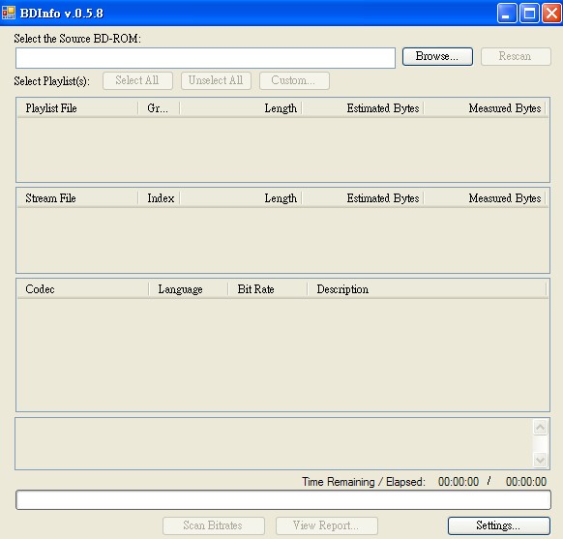Maximize the BDInfo window
The width and height of the screenshot is (563, 539).
pos(529,14)
